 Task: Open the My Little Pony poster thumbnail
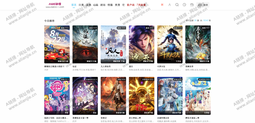pyautogui.click(x=57, y=96)
